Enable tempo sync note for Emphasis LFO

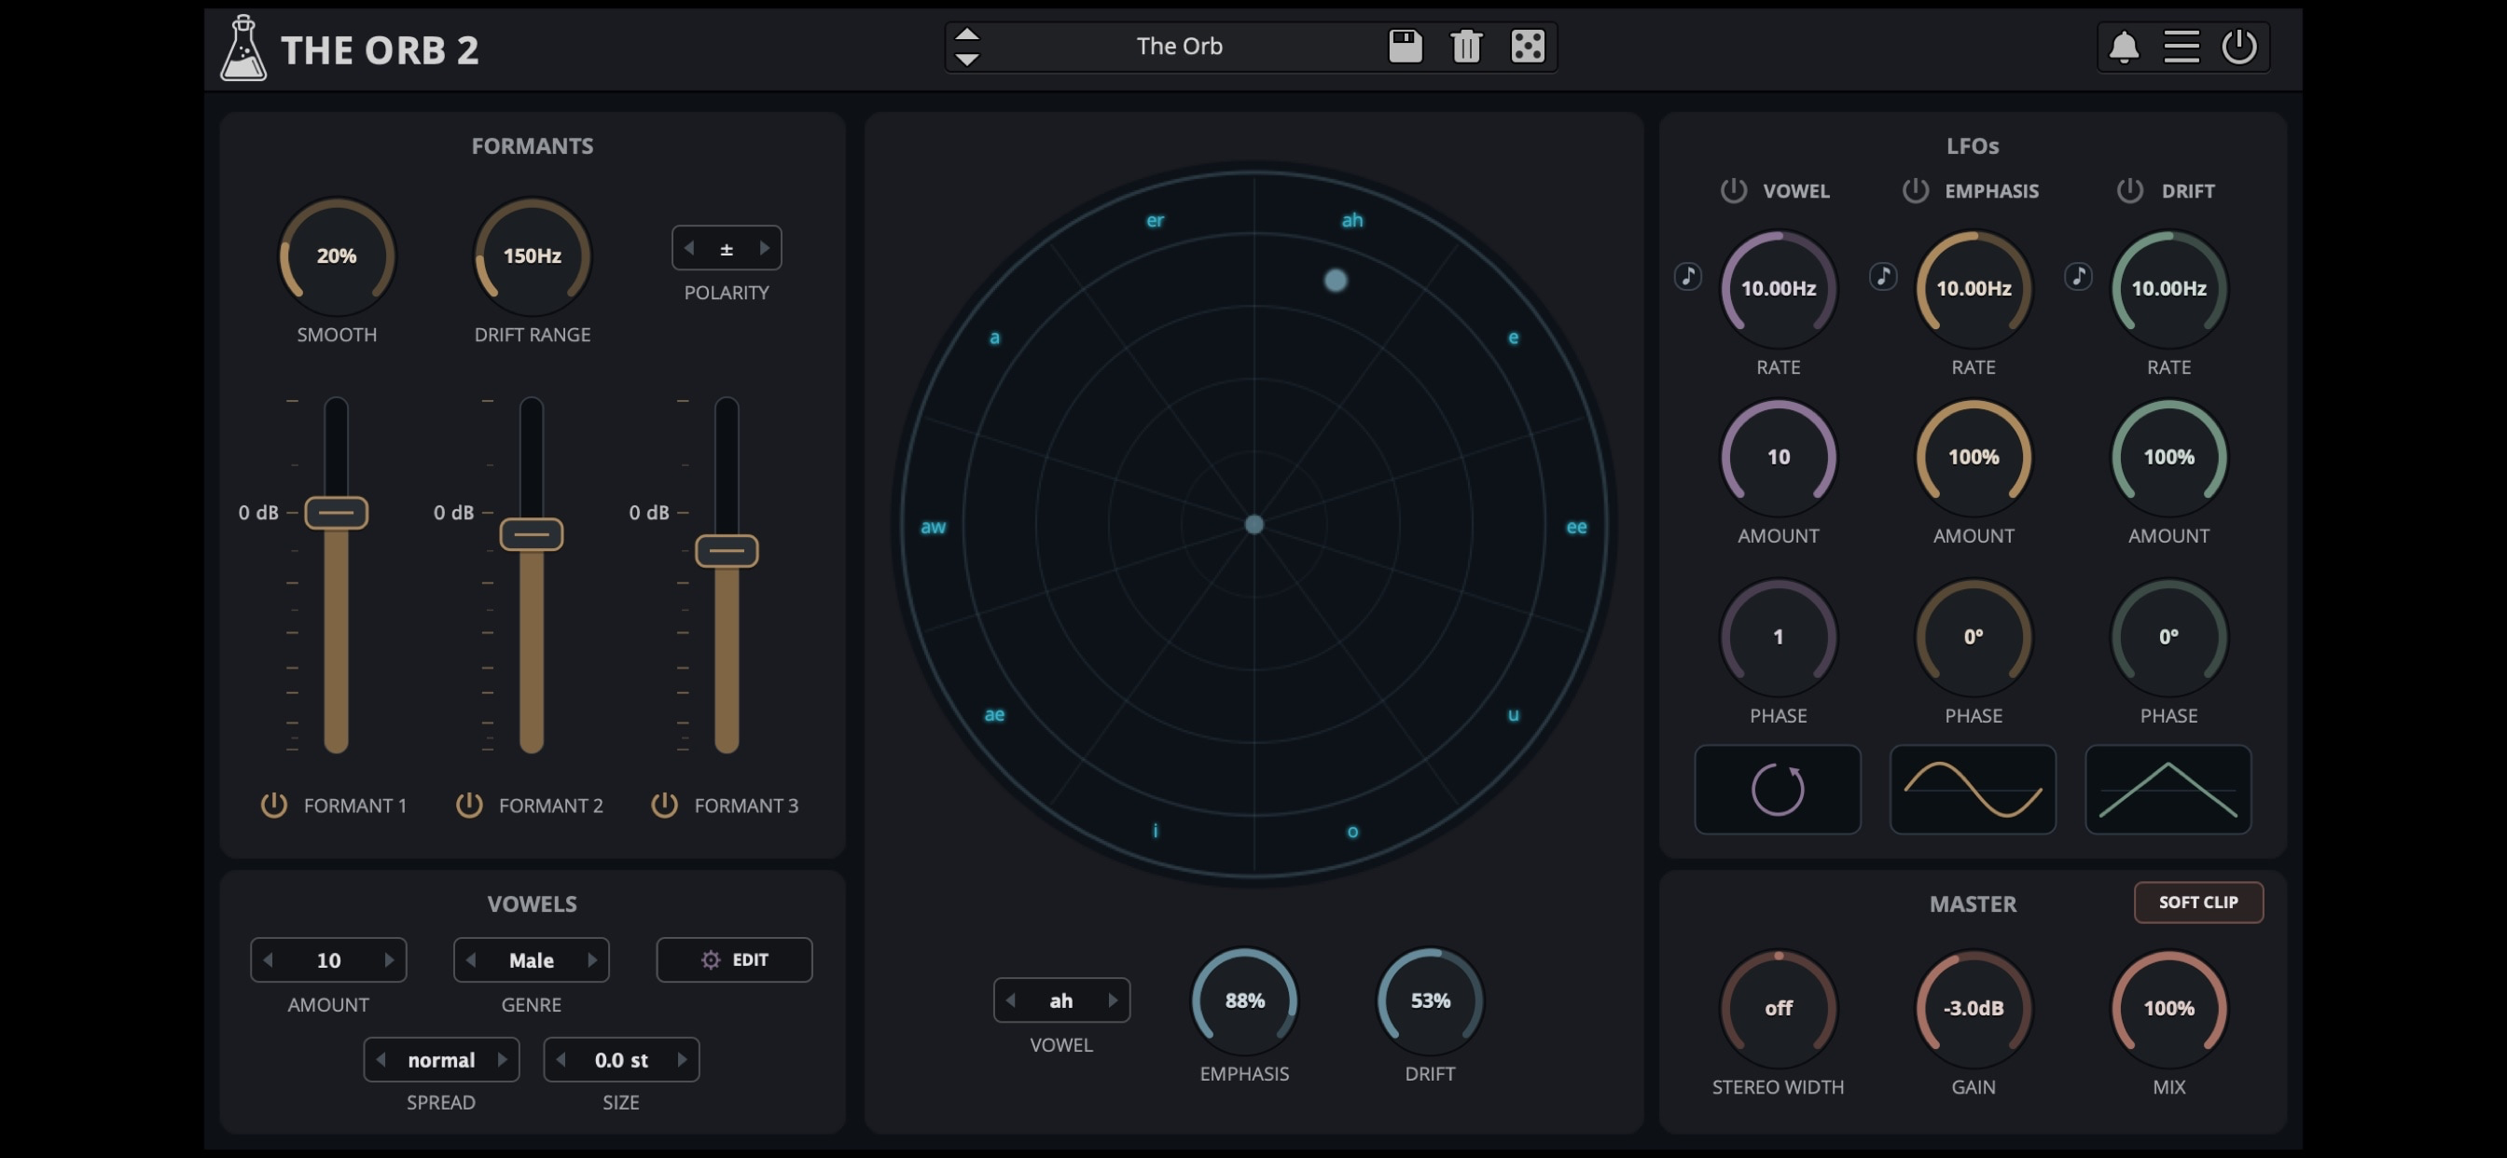(x=1882, y=276)
